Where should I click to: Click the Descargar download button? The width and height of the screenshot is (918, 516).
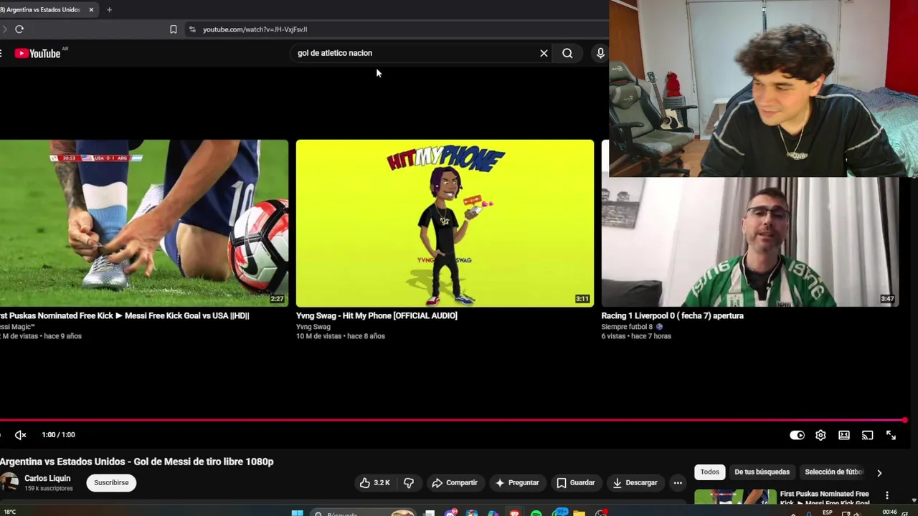(635, 483)
